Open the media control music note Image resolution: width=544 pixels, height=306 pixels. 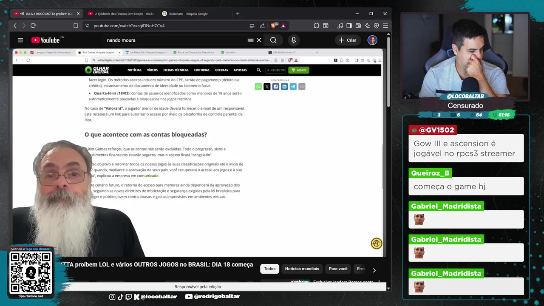tap(340, 25)
